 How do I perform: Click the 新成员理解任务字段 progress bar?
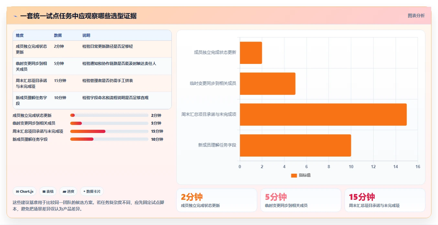[x=109, y=139]
